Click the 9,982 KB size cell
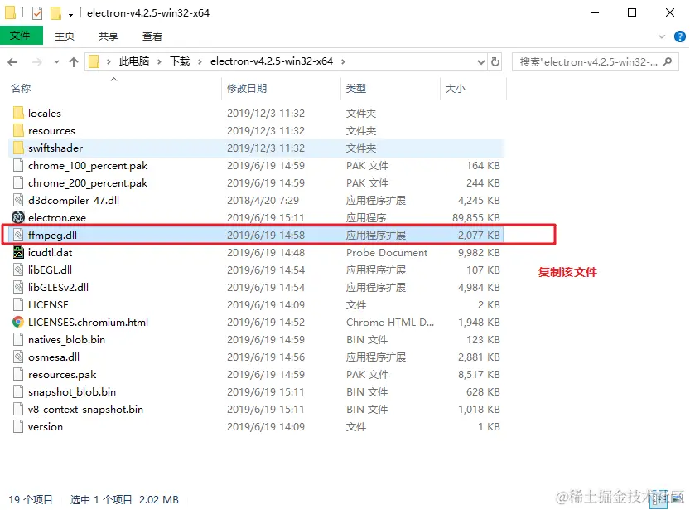The height and width of the screenshot is (510, 690). [479, 252]
